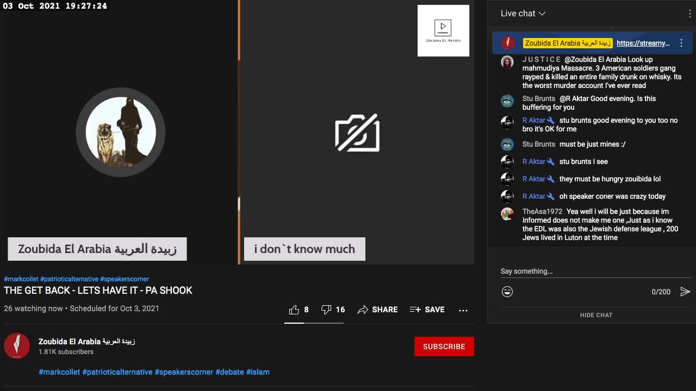Click Stu Brunts avatar beside 'Good evening' message
This screenshot has height=391, width=696.
click(x=507, y=100)
